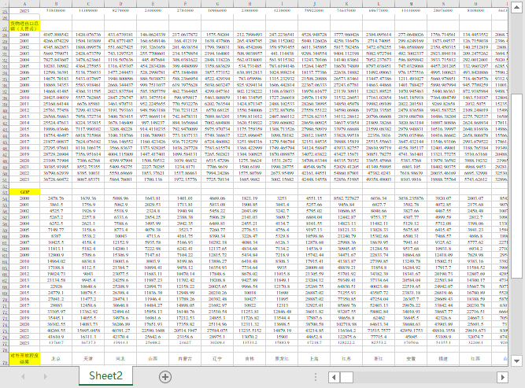The image size is (525, 388).
Task: Select column K header
Action: click(x=346, y=4)
